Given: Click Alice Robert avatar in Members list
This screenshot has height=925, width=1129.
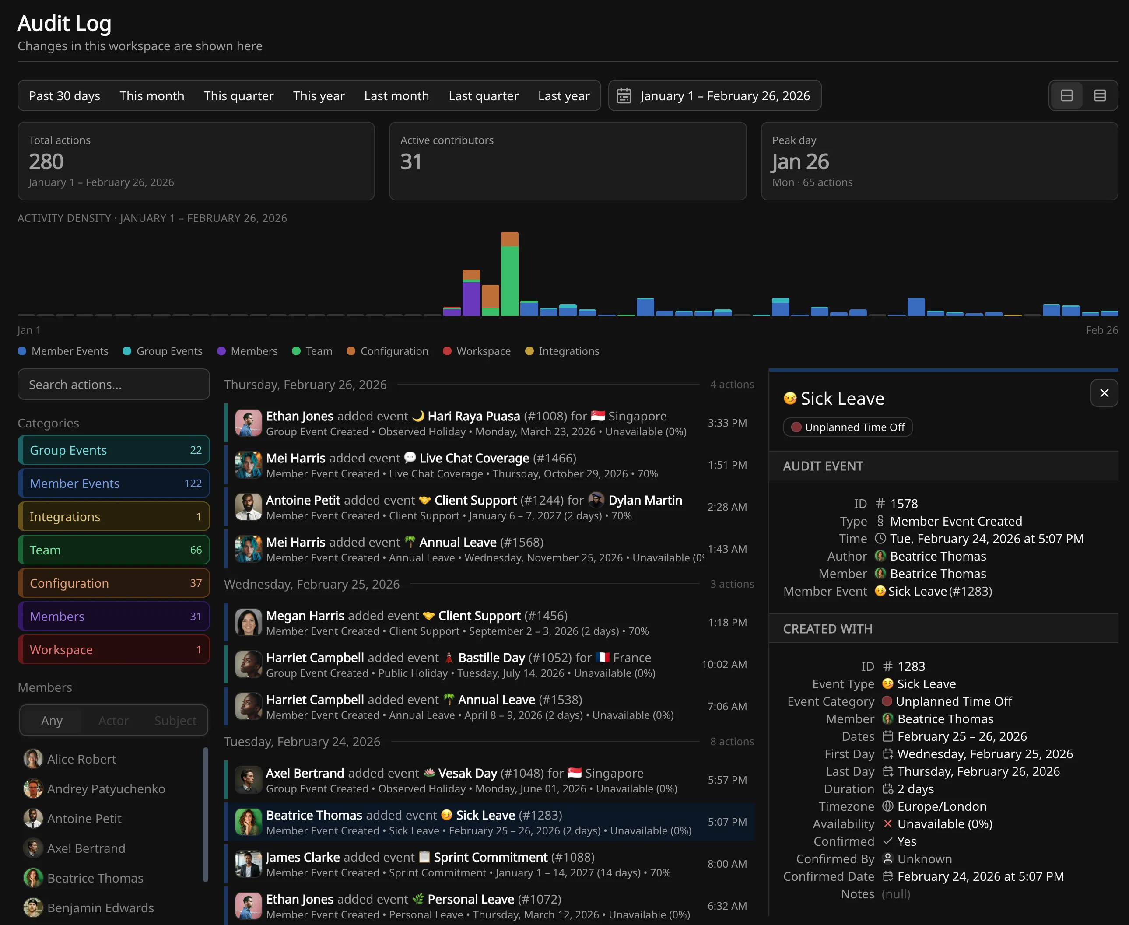Looking at the screenshot, I should tap(33, 759).
